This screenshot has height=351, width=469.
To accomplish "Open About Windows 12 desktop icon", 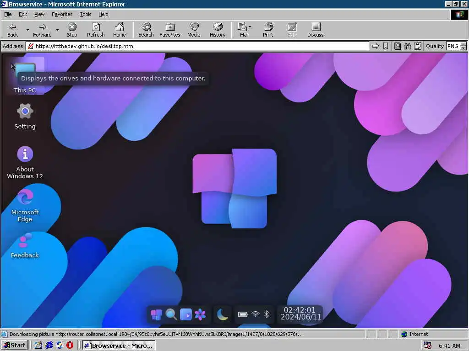I will click(x=25, y=163).
